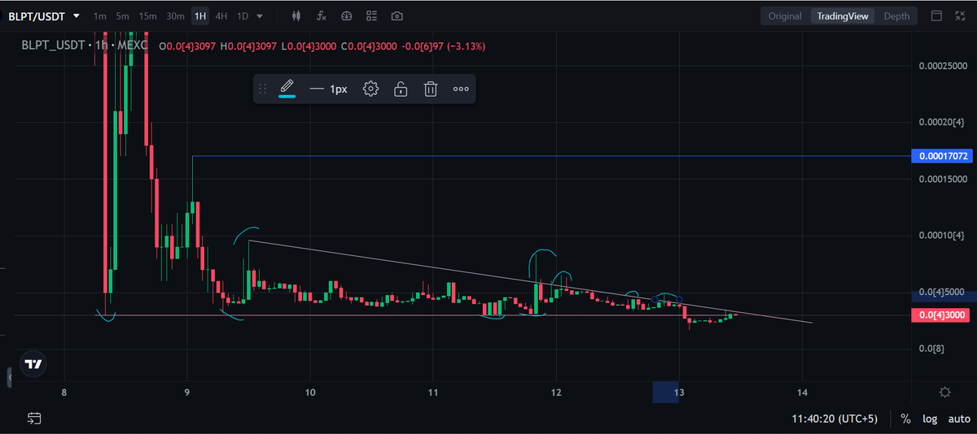Open drawing settings gear in floating toolbar
977x434 pixels.
click(370, 89)
